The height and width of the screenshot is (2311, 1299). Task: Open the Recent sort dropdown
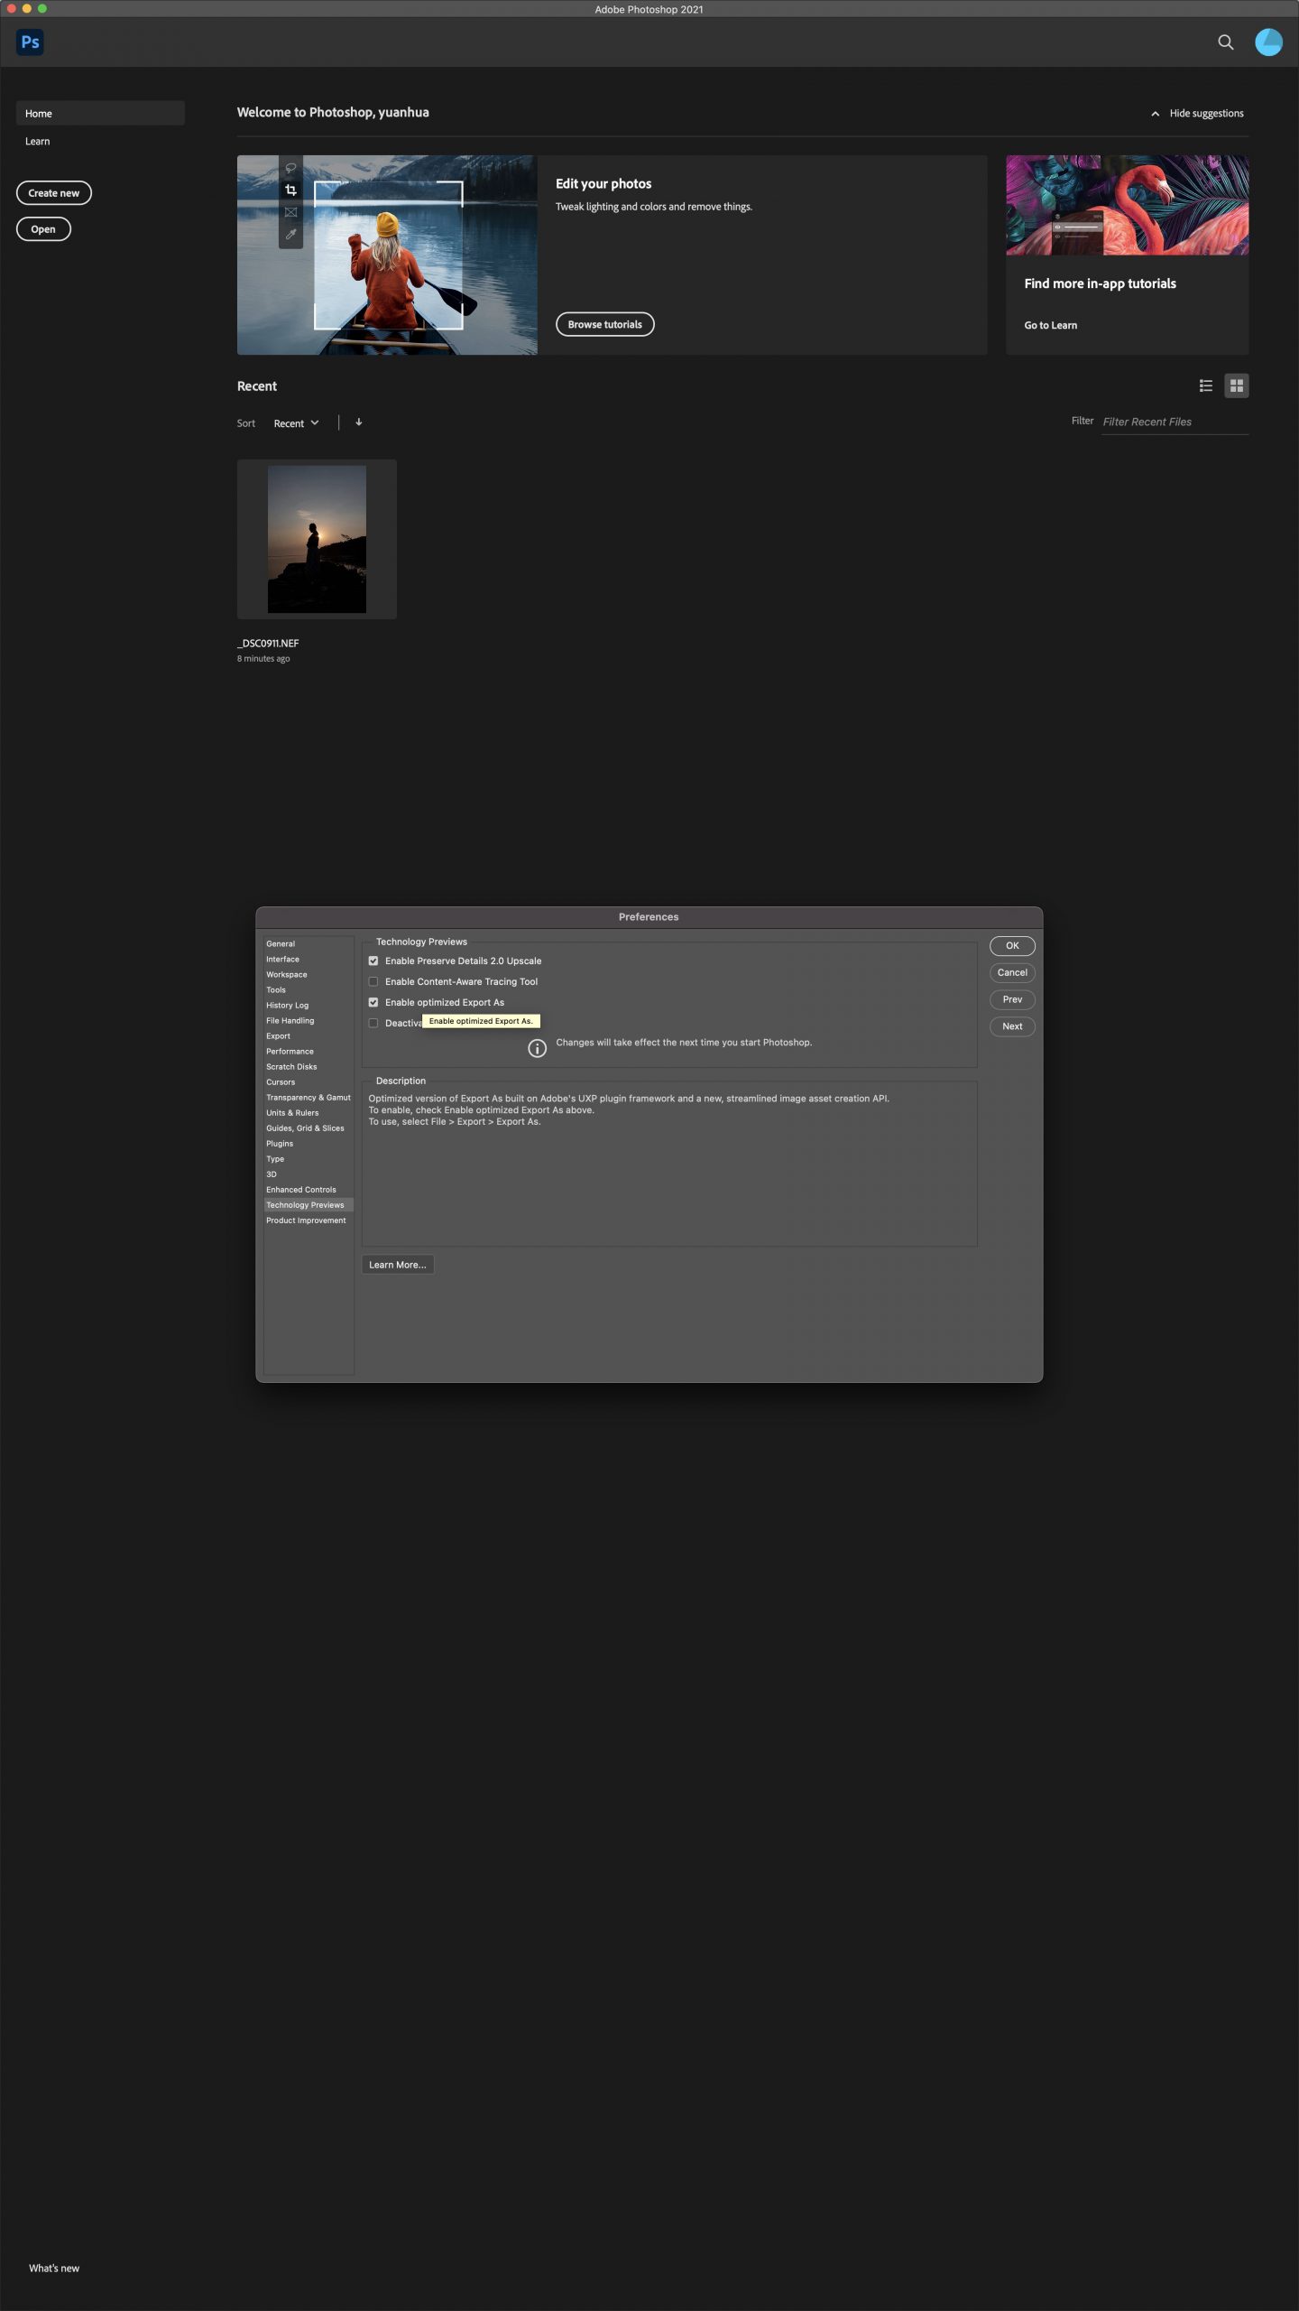tap(296, 423)
